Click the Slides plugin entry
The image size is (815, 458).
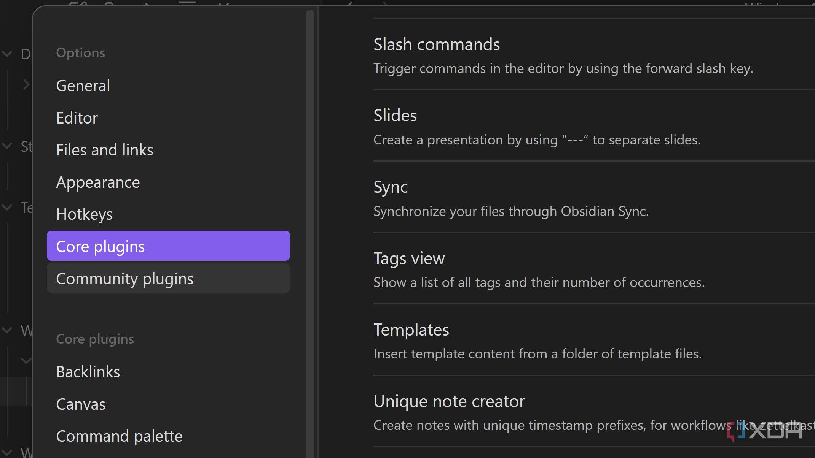(395, 116)
